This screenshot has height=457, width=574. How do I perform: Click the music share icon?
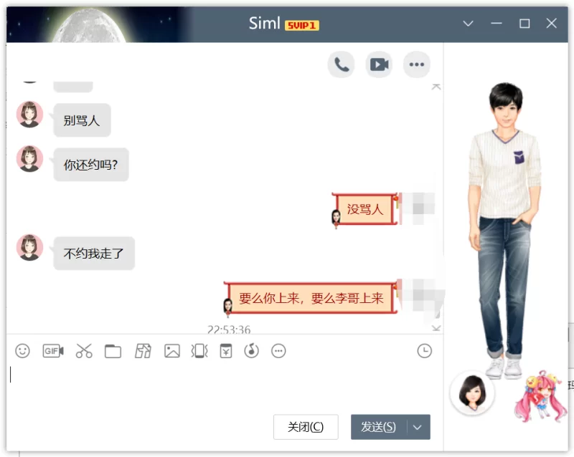tap(251, 351)
